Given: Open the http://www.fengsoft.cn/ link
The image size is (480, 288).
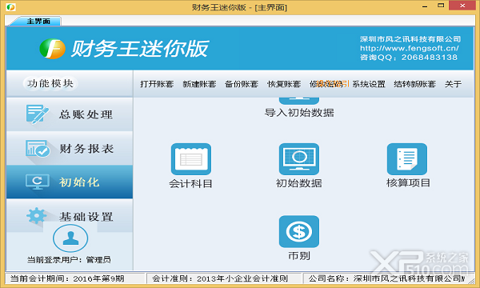Looking at the screenshot, I should point(410,48).
